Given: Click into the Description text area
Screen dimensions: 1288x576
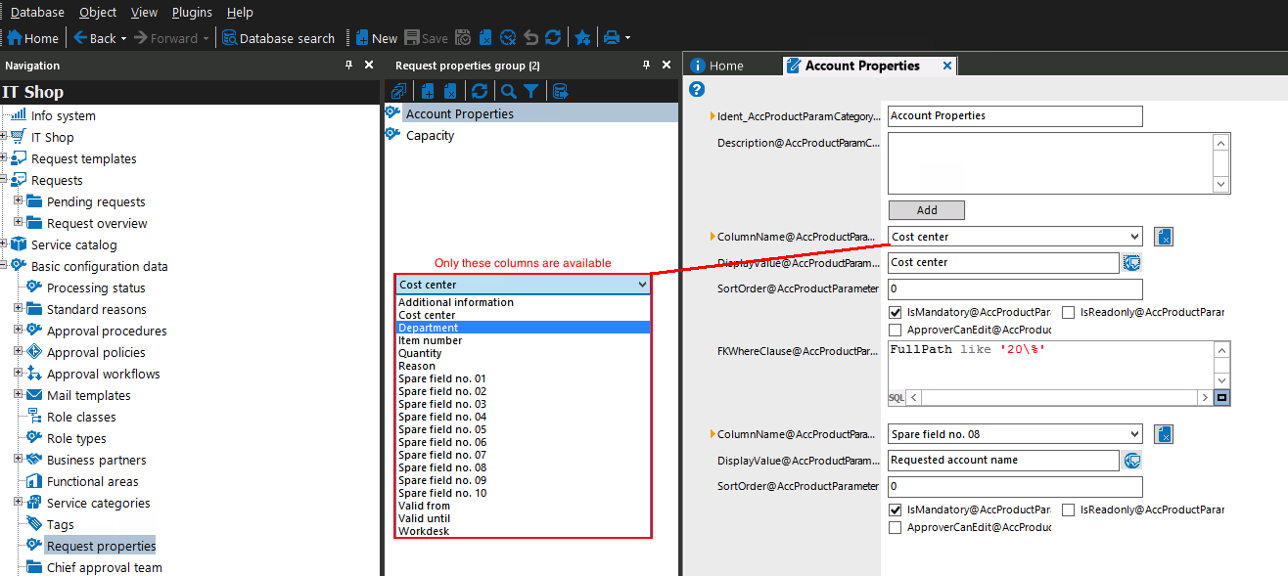Looking at the screenshot, I should tap(1050, 163).
